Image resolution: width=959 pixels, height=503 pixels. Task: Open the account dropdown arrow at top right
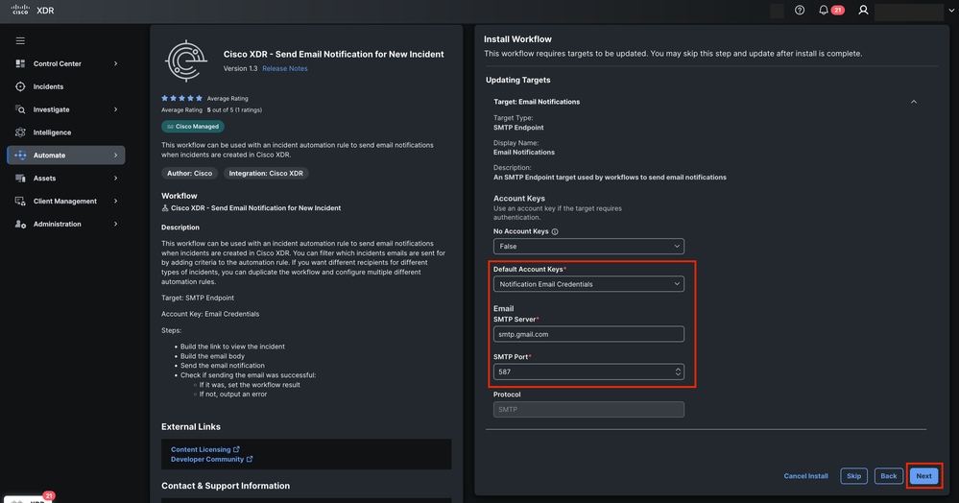951,11
